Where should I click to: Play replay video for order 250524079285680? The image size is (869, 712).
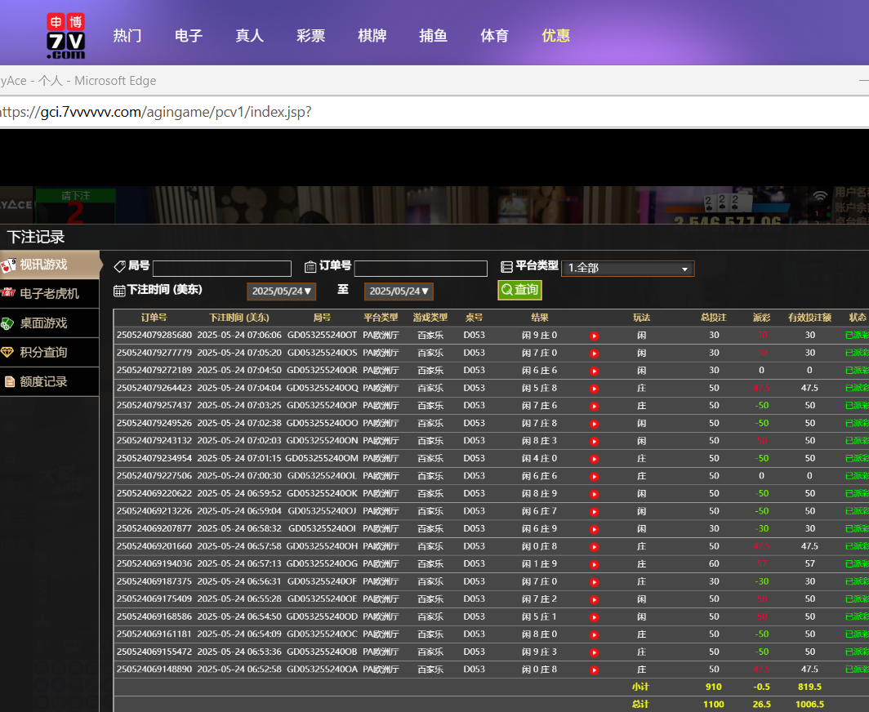tap(595, 336)
